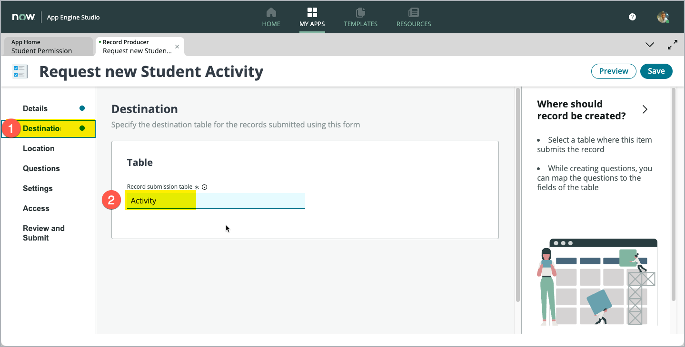Open the Settings step in sidebar

pos(49,188)
